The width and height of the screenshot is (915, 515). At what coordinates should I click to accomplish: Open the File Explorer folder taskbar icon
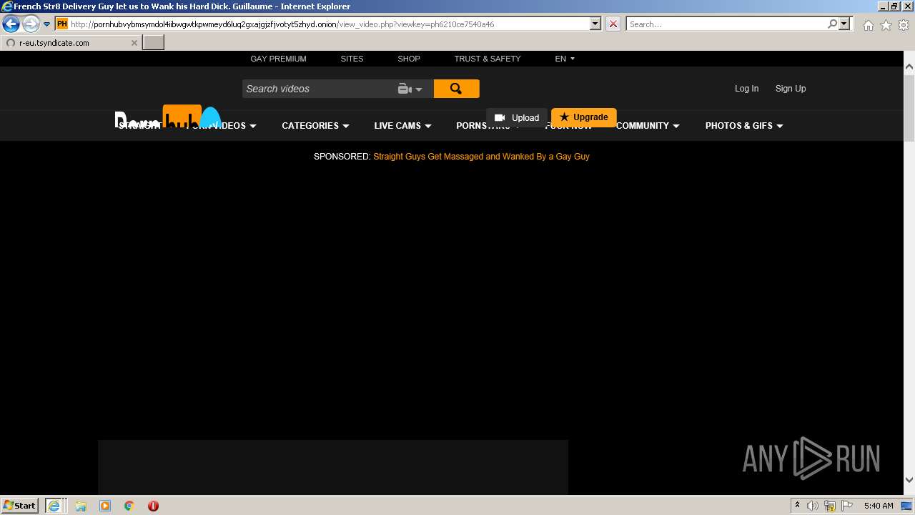(81, 506)
